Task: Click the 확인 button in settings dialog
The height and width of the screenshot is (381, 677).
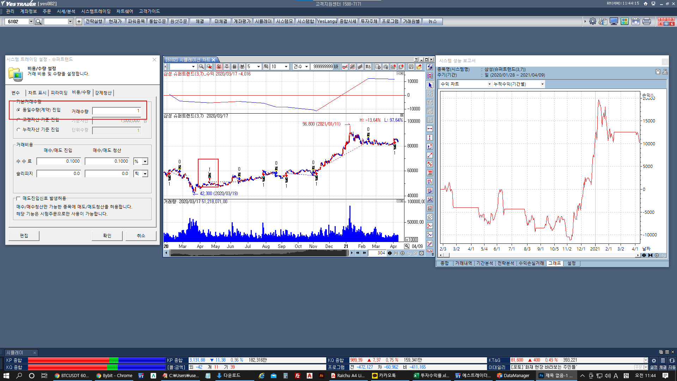Action: click(107, 236)
